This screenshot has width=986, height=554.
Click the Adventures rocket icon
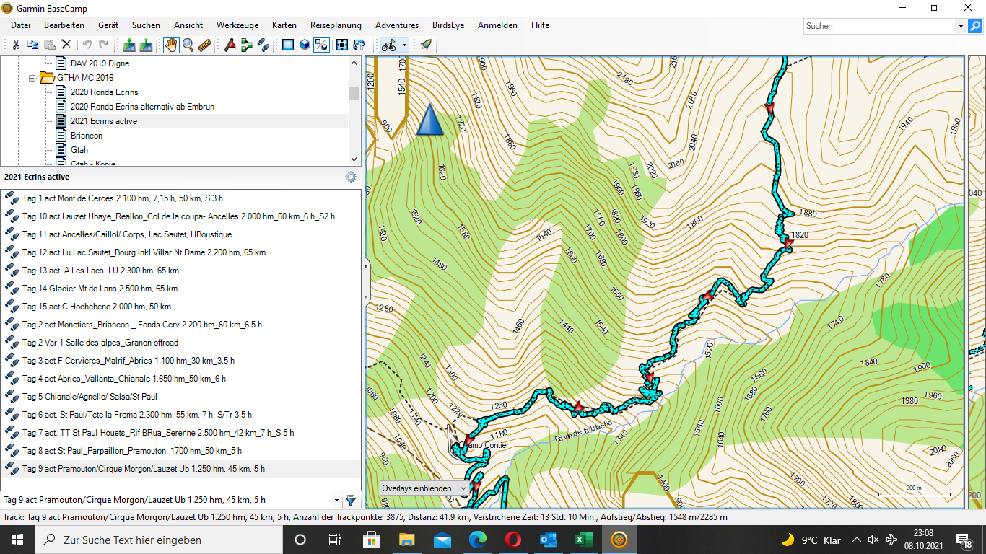click(x=426, y=45)
